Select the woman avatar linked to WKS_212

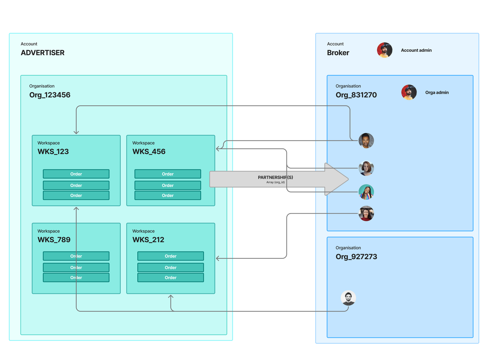[366, 214]
